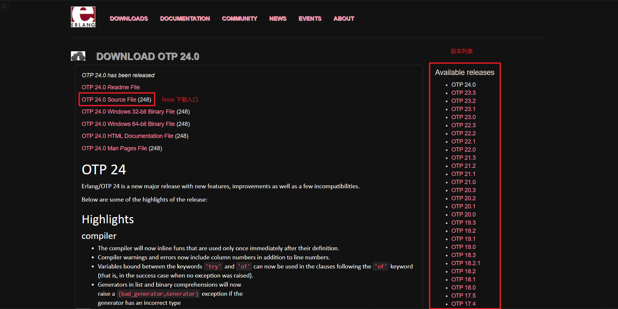The height and width of the screenshot is (309, 618).
Task: Open the DOWNLOADS menu
Action: coord(129,19)
